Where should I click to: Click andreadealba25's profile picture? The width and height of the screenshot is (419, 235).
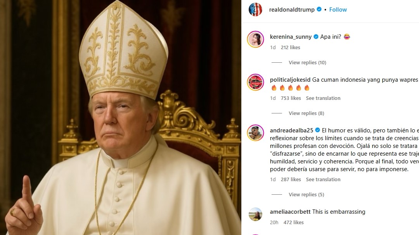coord(256,133)
